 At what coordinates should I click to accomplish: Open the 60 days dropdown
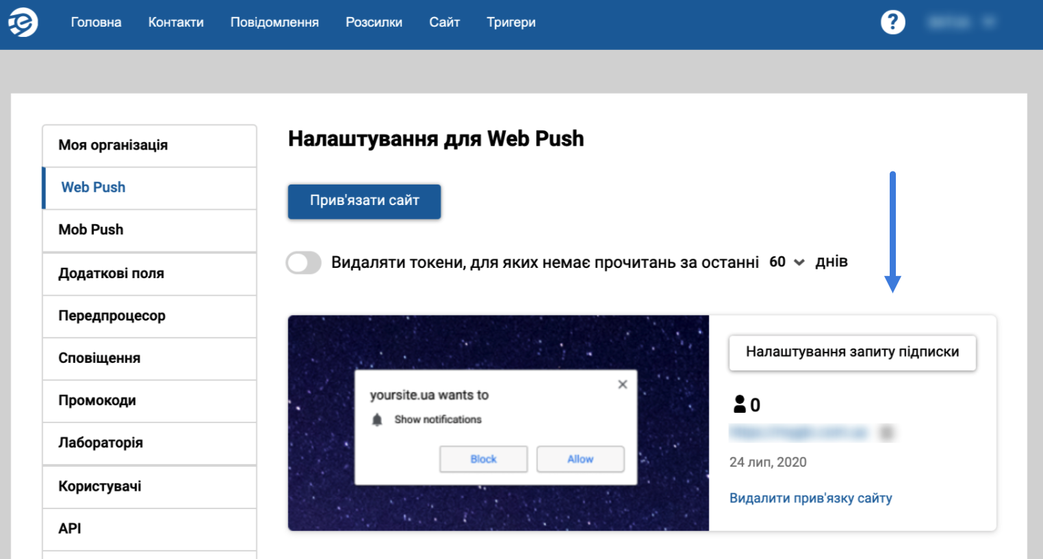point(787,262)
